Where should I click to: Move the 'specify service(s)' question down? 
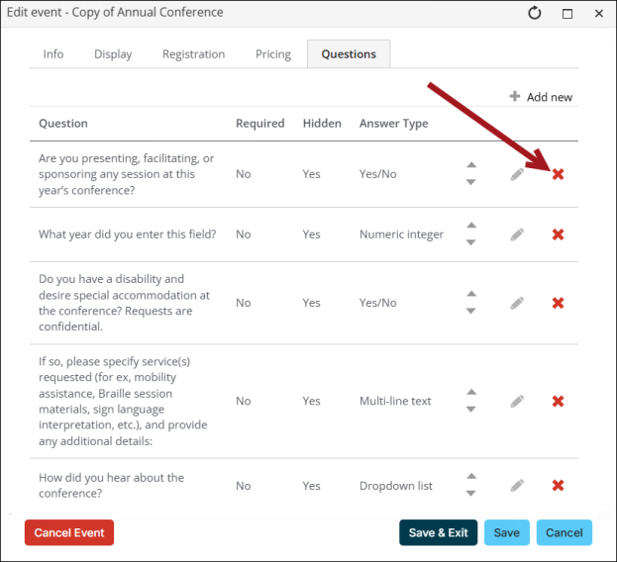pos(471,410)
